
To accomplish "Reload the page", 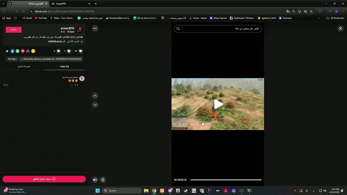I will click(17, 11).
